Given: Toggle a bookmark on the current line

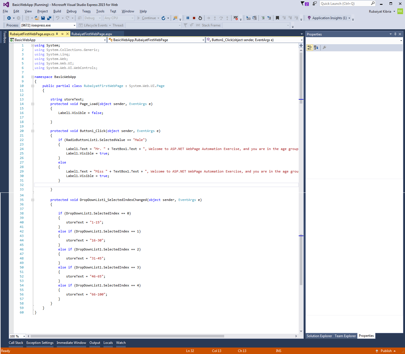Looking at the screenshot, I should click(277, 18).
